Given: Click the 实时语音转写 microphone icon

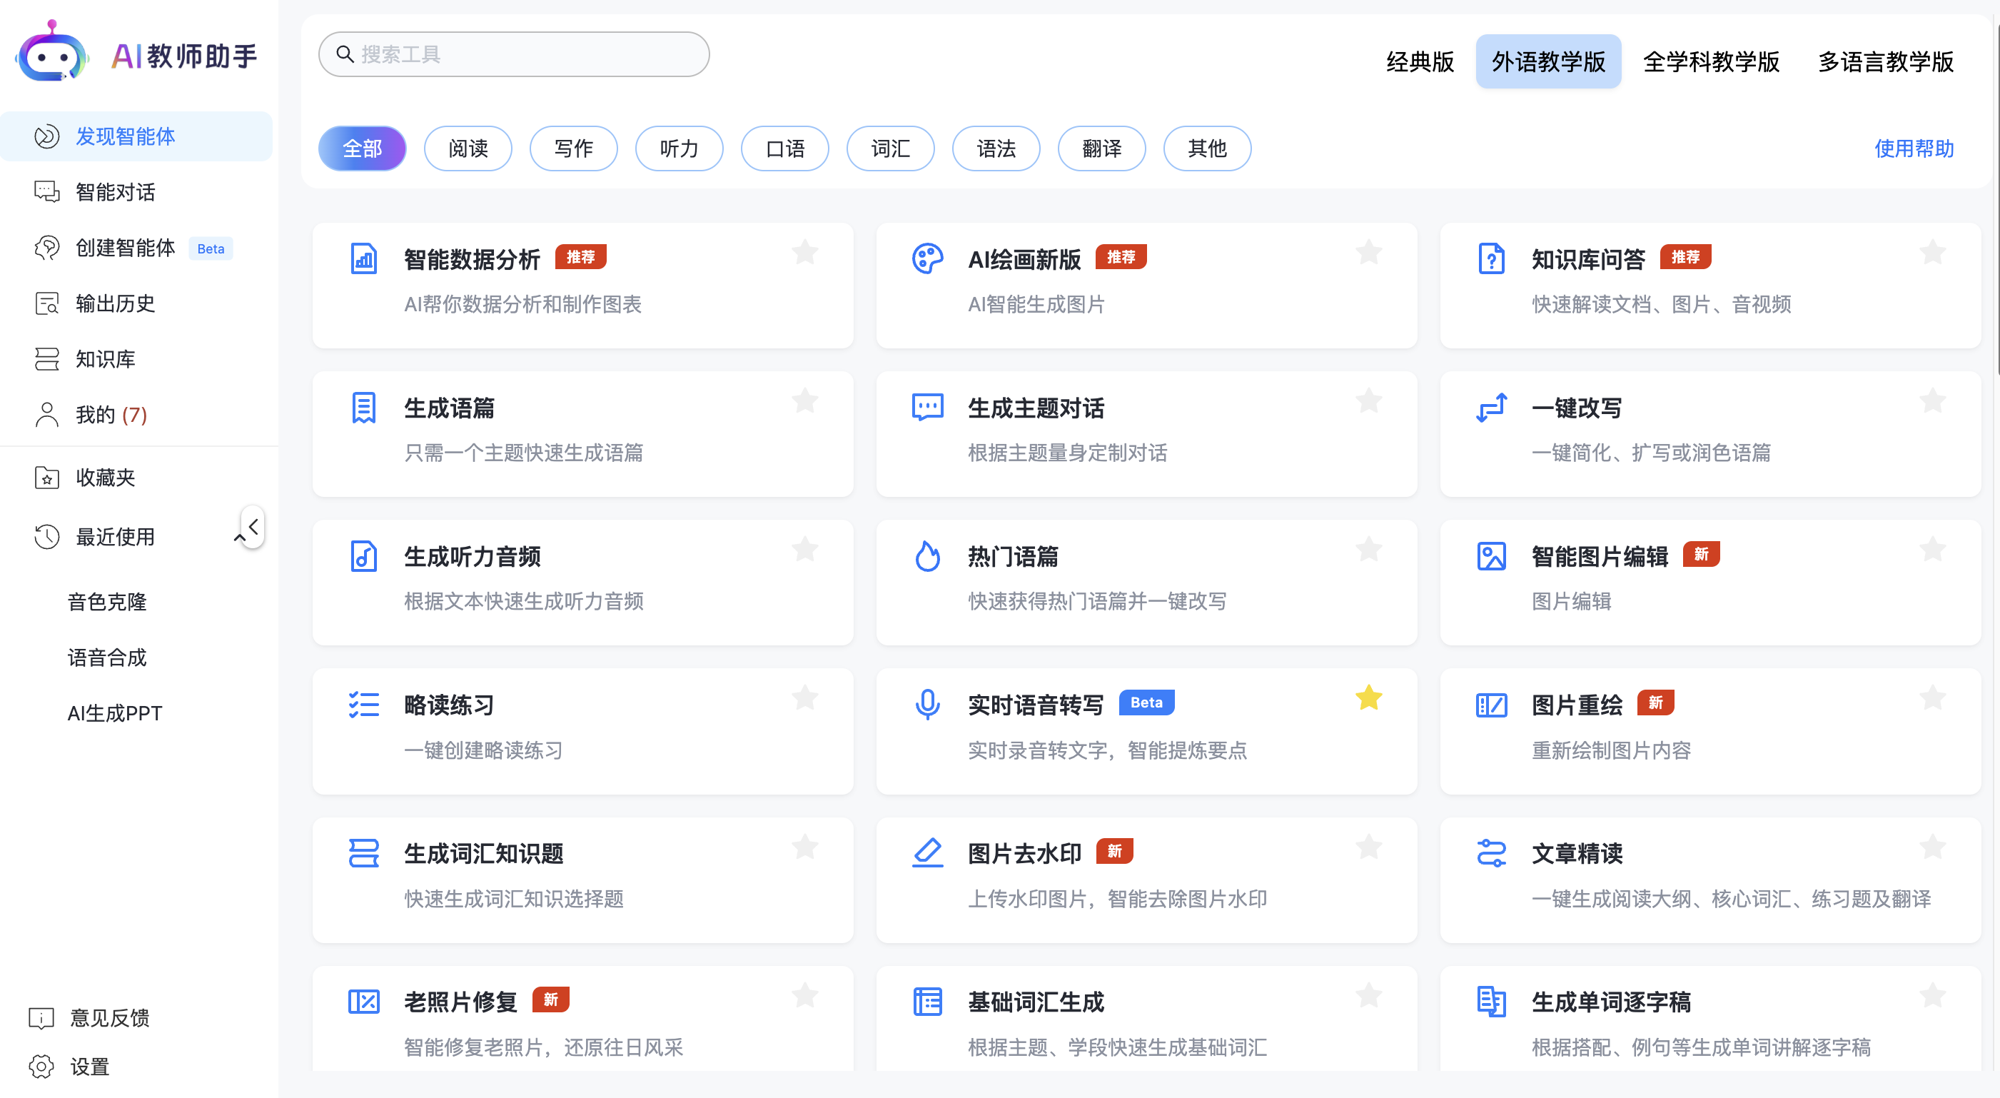Looking at the screenshot, I should pos(927,705).
